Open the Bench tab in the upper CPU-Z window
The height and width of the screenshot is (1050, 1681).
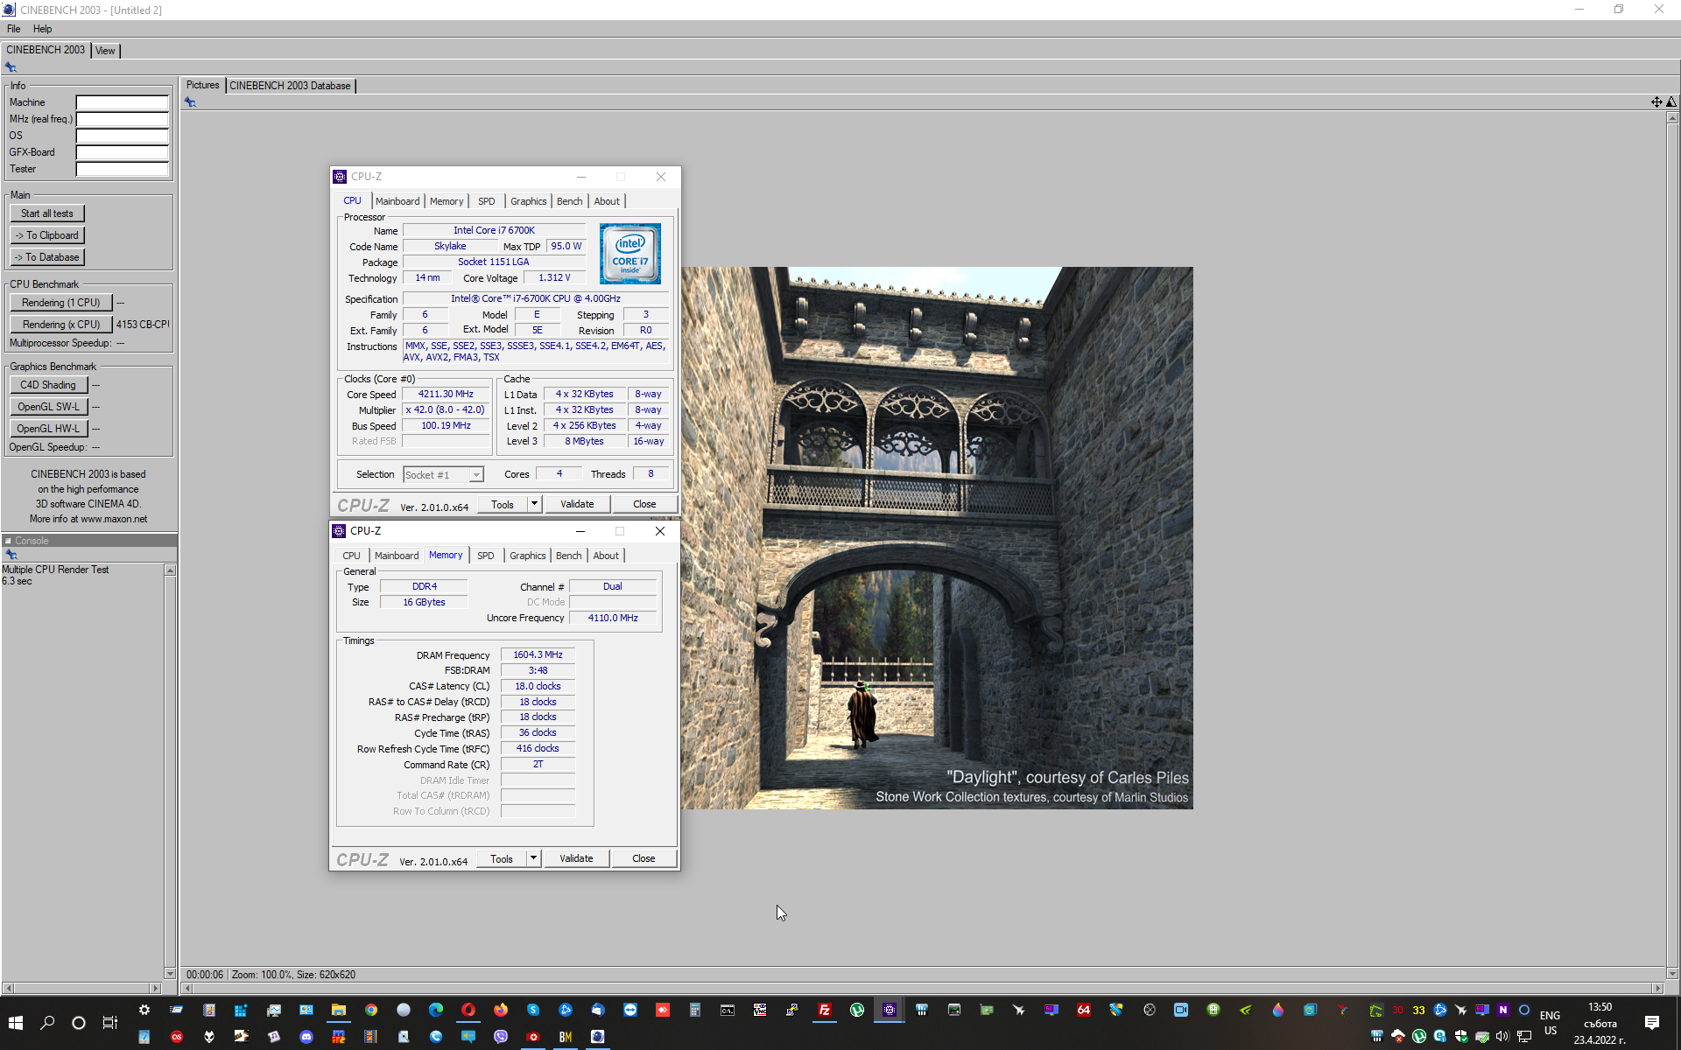pyautogui.click(x=569, y=201)
